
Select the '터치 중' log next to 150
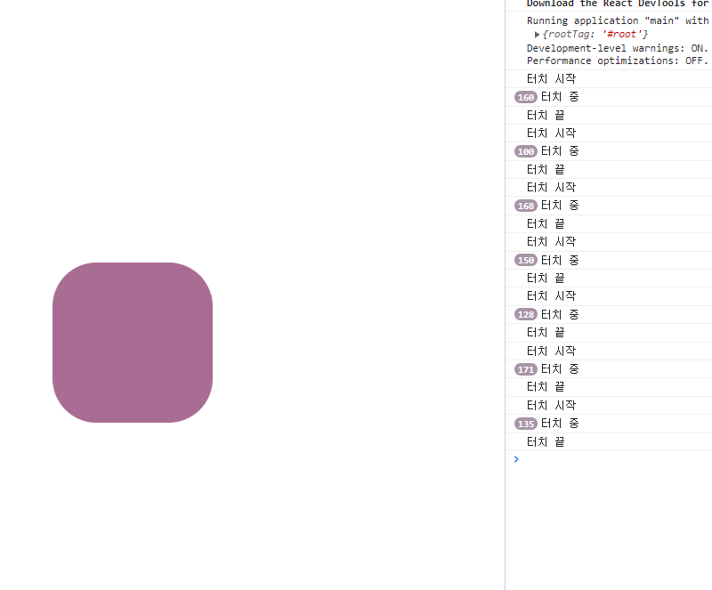560,260
